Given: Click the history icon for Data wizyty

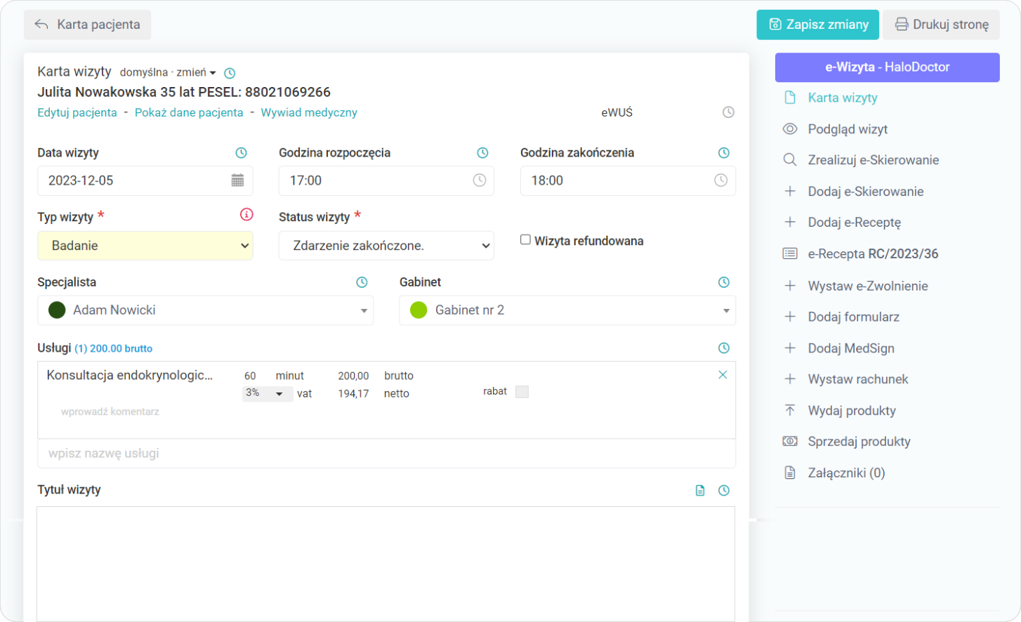Looking at the screenshot, I should coord(241,152).
